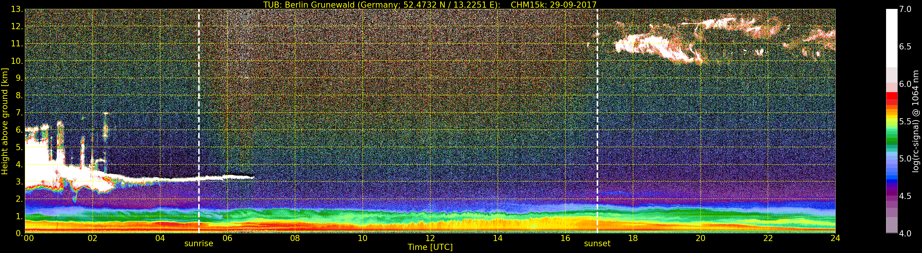Select the "Time [UTC]" x-axis label
Image resolution: width=922 pixels, height=253 pixels.
click(x=430, y=247)
